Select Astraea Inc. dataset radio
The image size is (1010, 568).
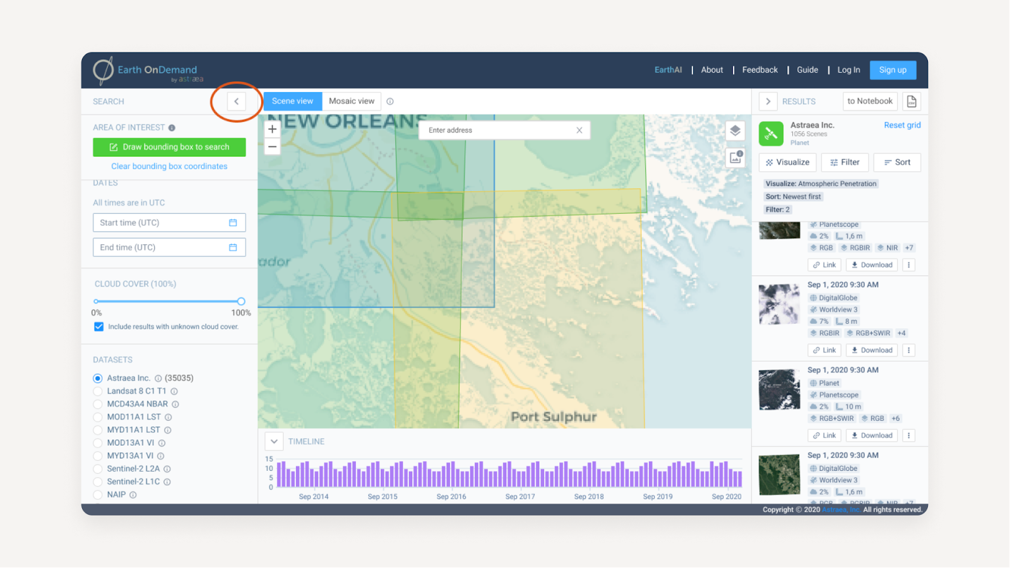pos(98,379)
